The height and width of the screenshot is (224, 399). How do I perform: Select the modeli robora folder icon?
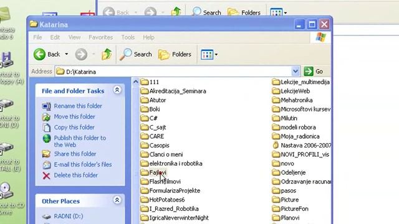tap(276, 127)
